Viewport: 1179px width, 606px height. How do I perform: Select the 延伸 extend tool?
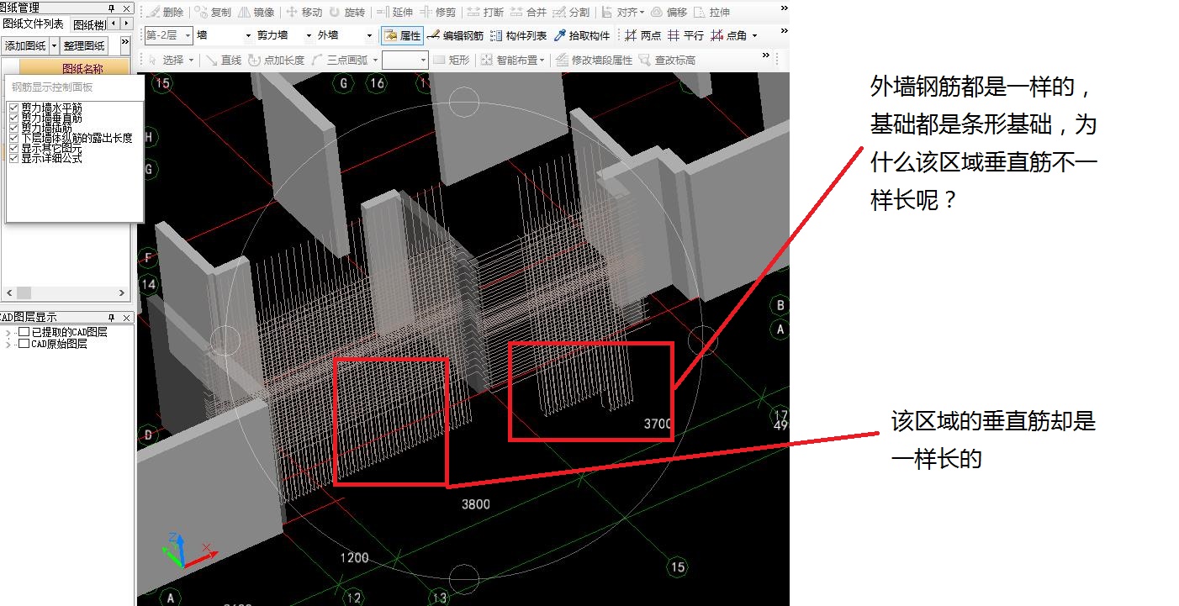[394, 13]
